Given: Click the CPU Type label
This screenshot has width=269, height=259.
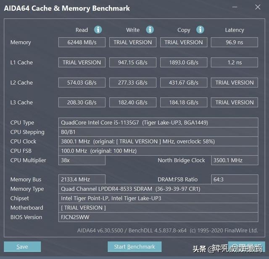Looking at the screenshot, I should tap(22, 123).
